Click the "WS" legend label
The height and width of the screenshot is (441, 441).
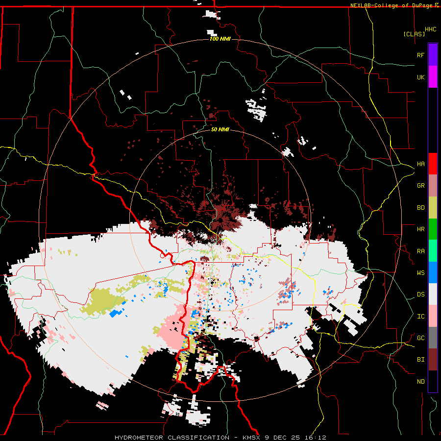click(x=420, y=273)
